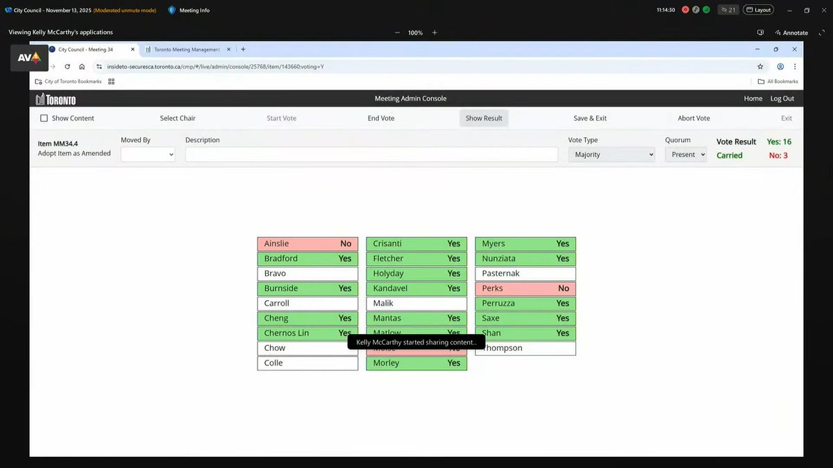Click the AV logo overlay
This screenshot has width=833, height=468.
coord(29,58)
